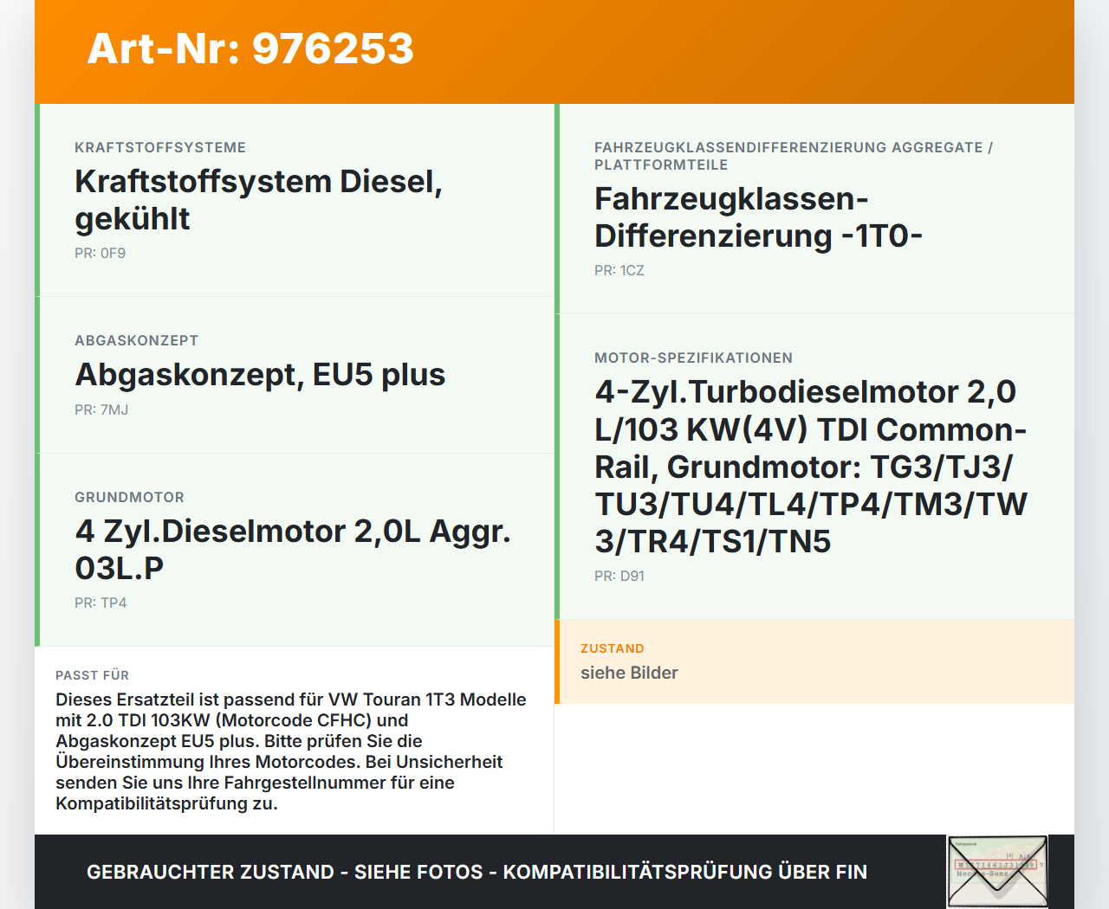Click the 'PR: 7MJ' code
The height and width of the screenshot is (909, 1109).
point(101,409)
